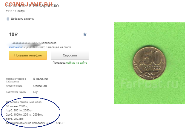The width and height of the screenshot is (186, 129).
Task: Click the Показать телефон button
Action: point(28,55)
